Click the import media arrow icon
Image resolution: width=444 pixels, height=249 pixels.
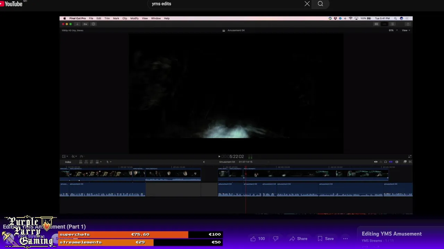click(x=77, y=24)
